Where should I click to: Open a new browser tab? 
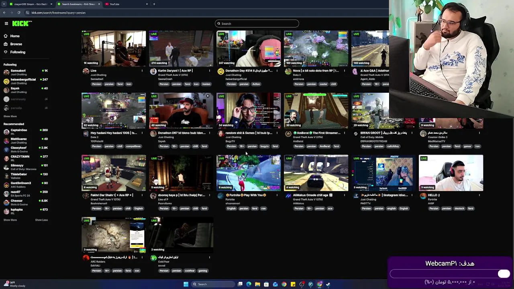coord(154,4)
